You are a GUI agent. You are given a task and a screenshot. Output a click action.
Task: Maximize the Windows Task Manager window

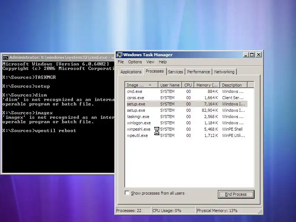tap(252, 55)
